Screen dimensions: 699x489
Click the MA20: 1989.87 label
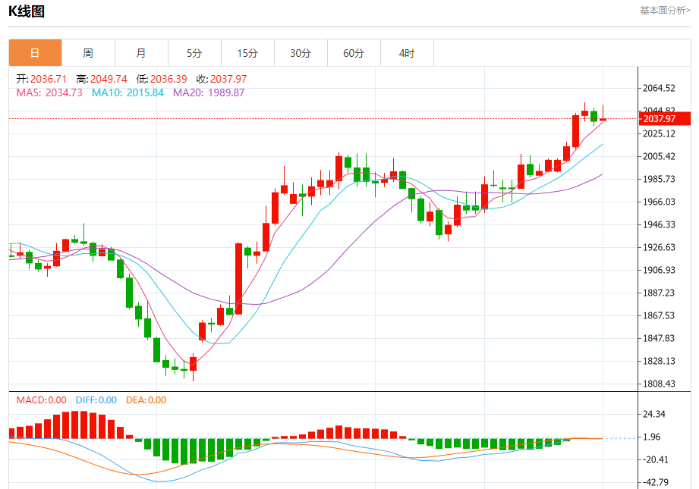[209, 92]
